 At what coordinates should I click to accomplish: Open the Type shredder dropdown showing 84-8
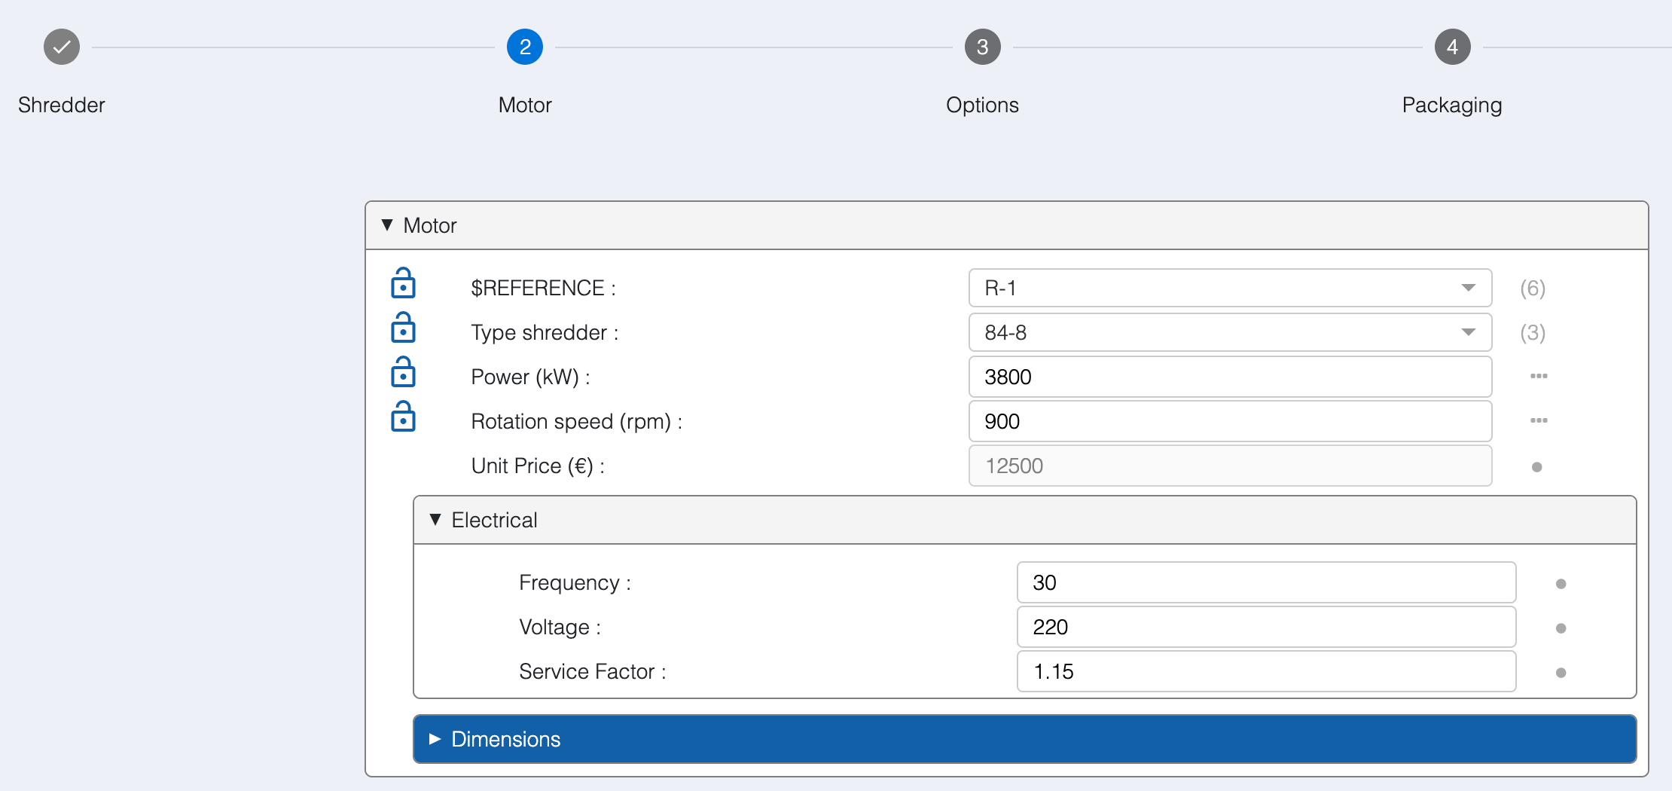[1467, 332]
